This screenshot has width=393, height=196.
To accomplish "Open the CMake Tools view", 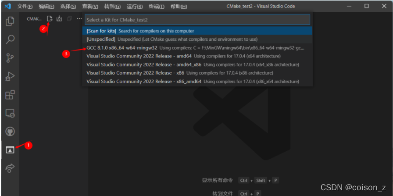I will point(10,150).
